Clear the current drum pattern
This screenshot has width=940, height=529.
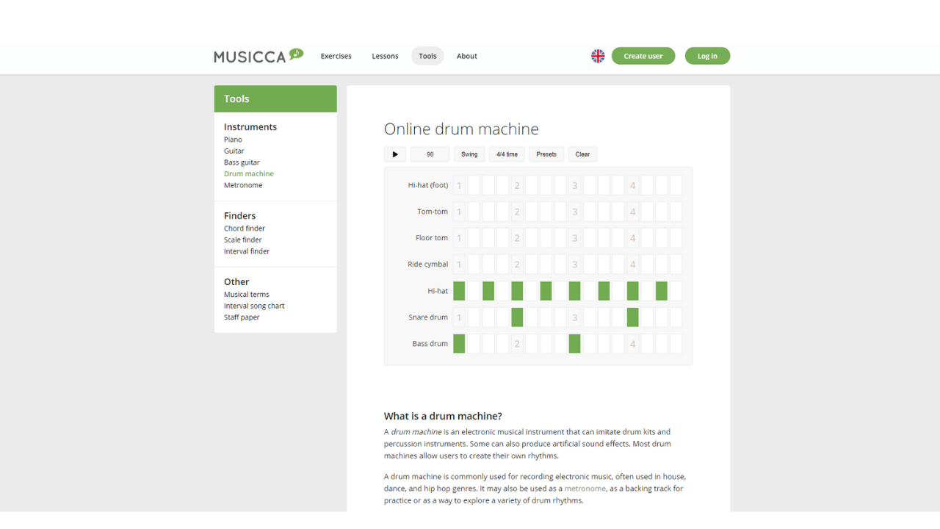click(x=582, y=154)
